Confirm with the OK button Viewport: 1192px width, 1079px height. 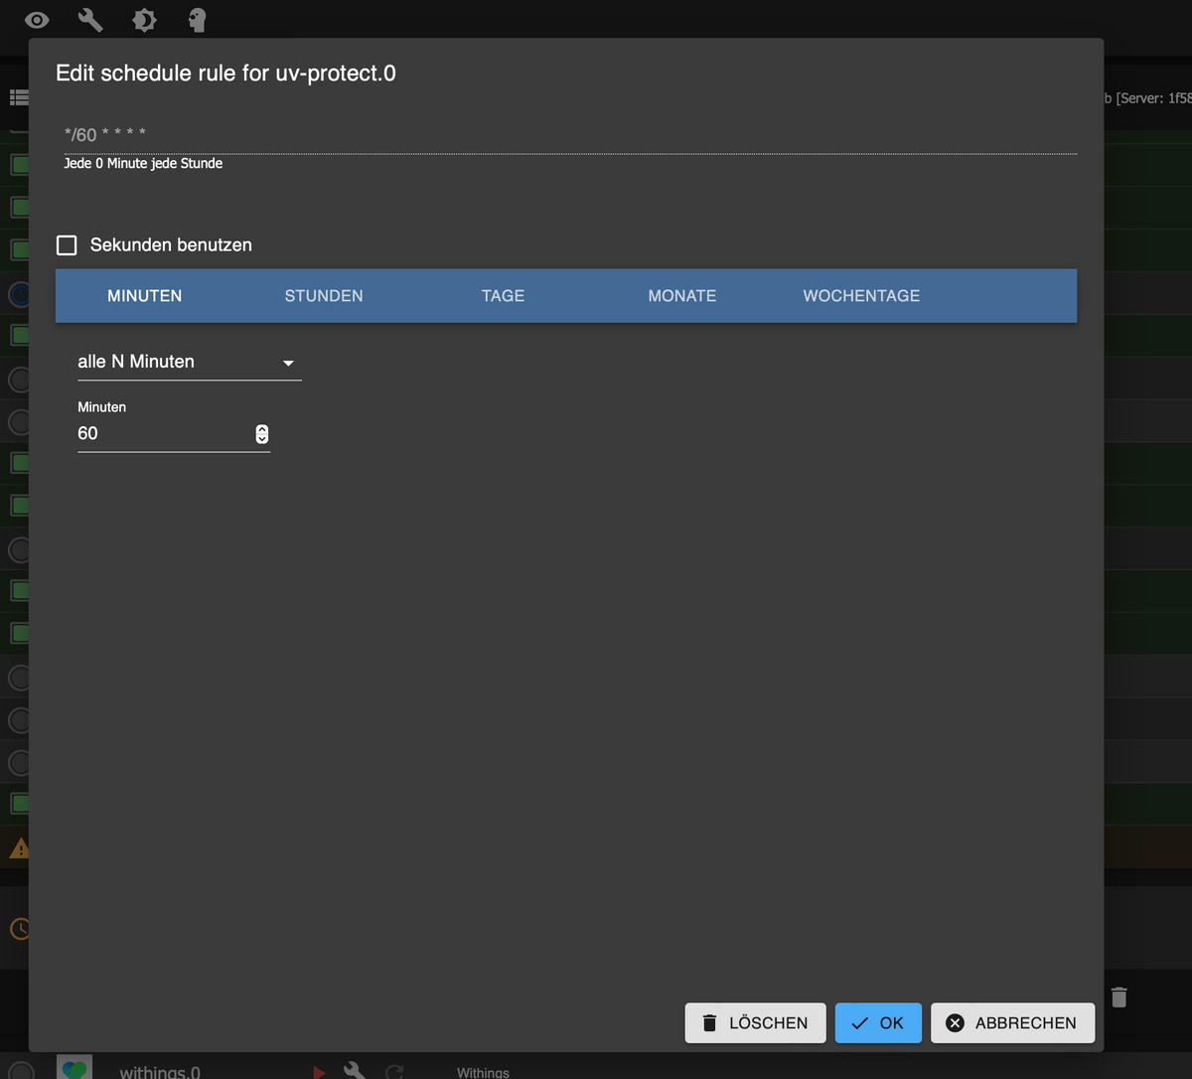(x=878, y=1022)
